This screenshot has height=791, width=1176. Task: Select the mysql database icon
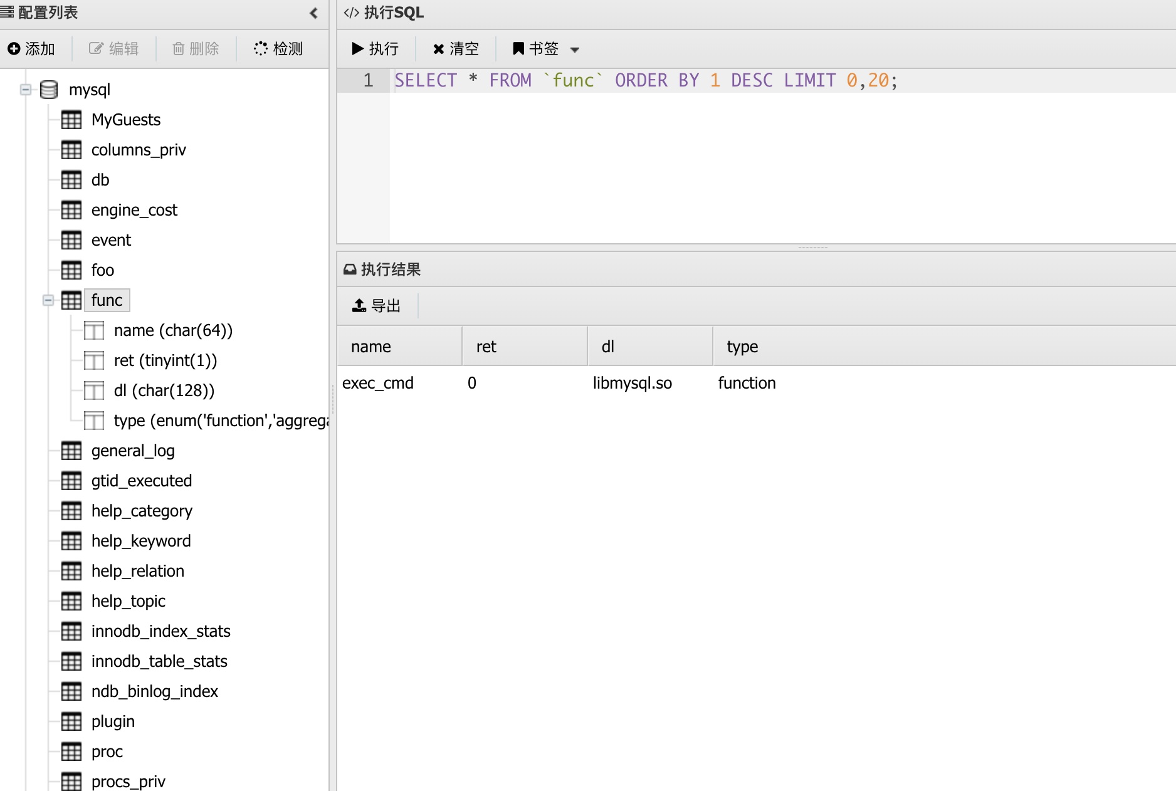pyautogui.click(x=49, y=90)
